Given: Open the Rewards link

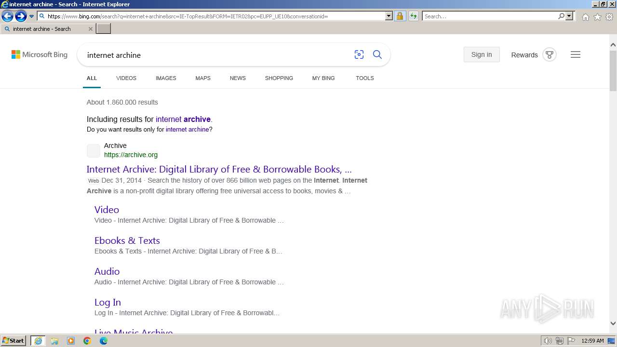Looking at the screenshot, I should pyautogui.click(x=524, y=55).
